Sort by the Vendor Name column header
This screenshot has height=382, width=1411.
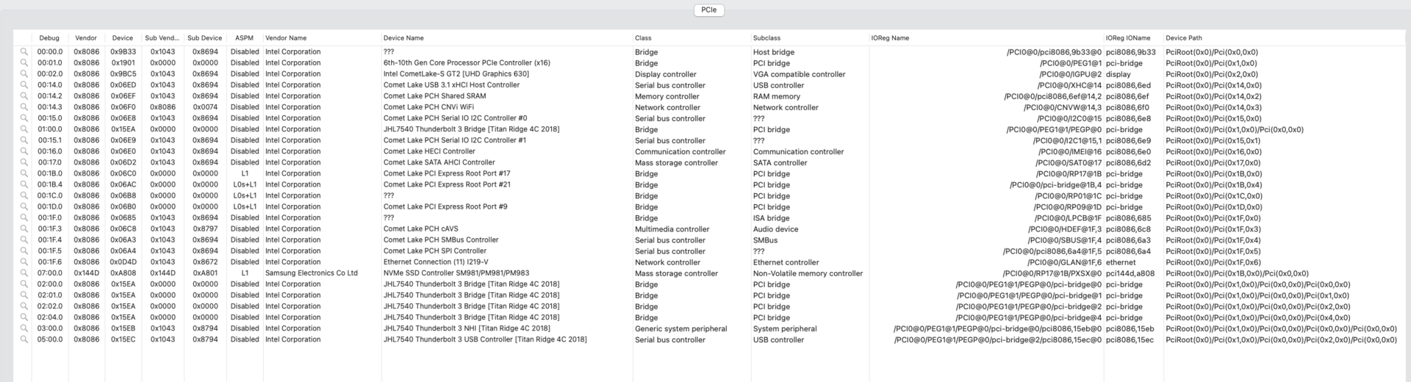[x=286, y=38]
